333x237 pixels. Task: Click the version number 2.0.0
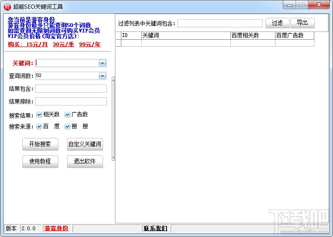(28, 228)
